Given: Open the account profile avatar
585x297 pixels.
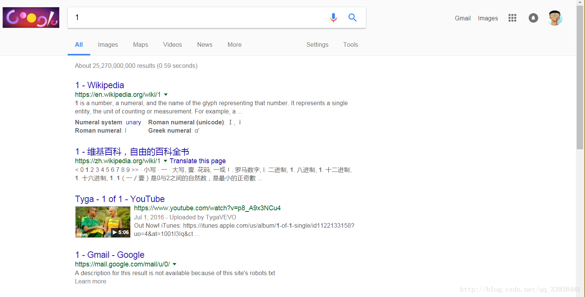Looking at the screenshot, I should (x=555, y=18).
